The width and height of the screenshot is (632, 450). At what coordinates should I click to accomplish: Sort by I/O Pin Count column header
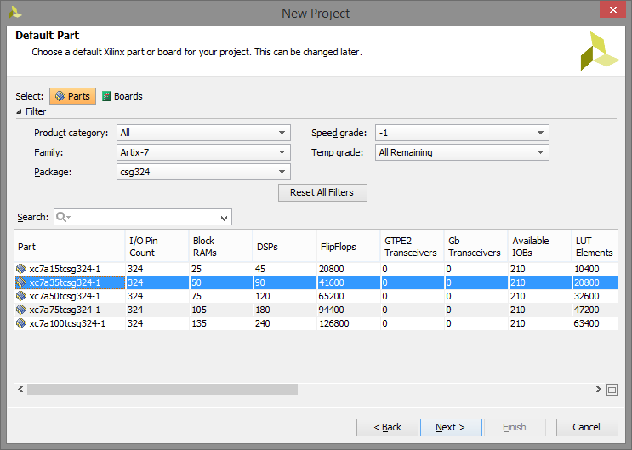tap(157, 247)
